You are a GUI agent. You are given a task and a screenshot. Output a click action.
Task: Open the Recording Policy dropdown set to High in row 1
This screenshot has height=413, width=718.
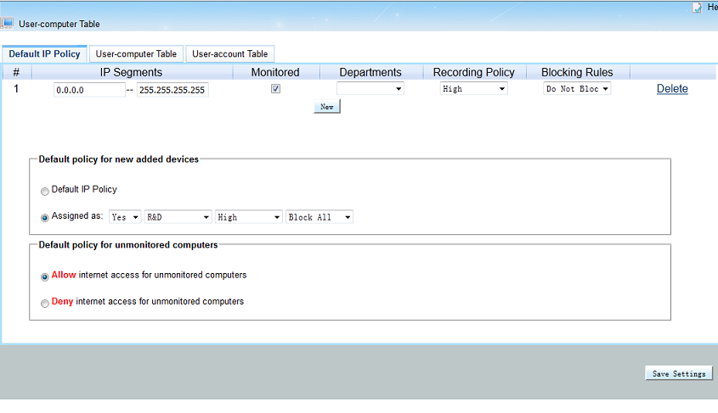click(x=473, y=89)
